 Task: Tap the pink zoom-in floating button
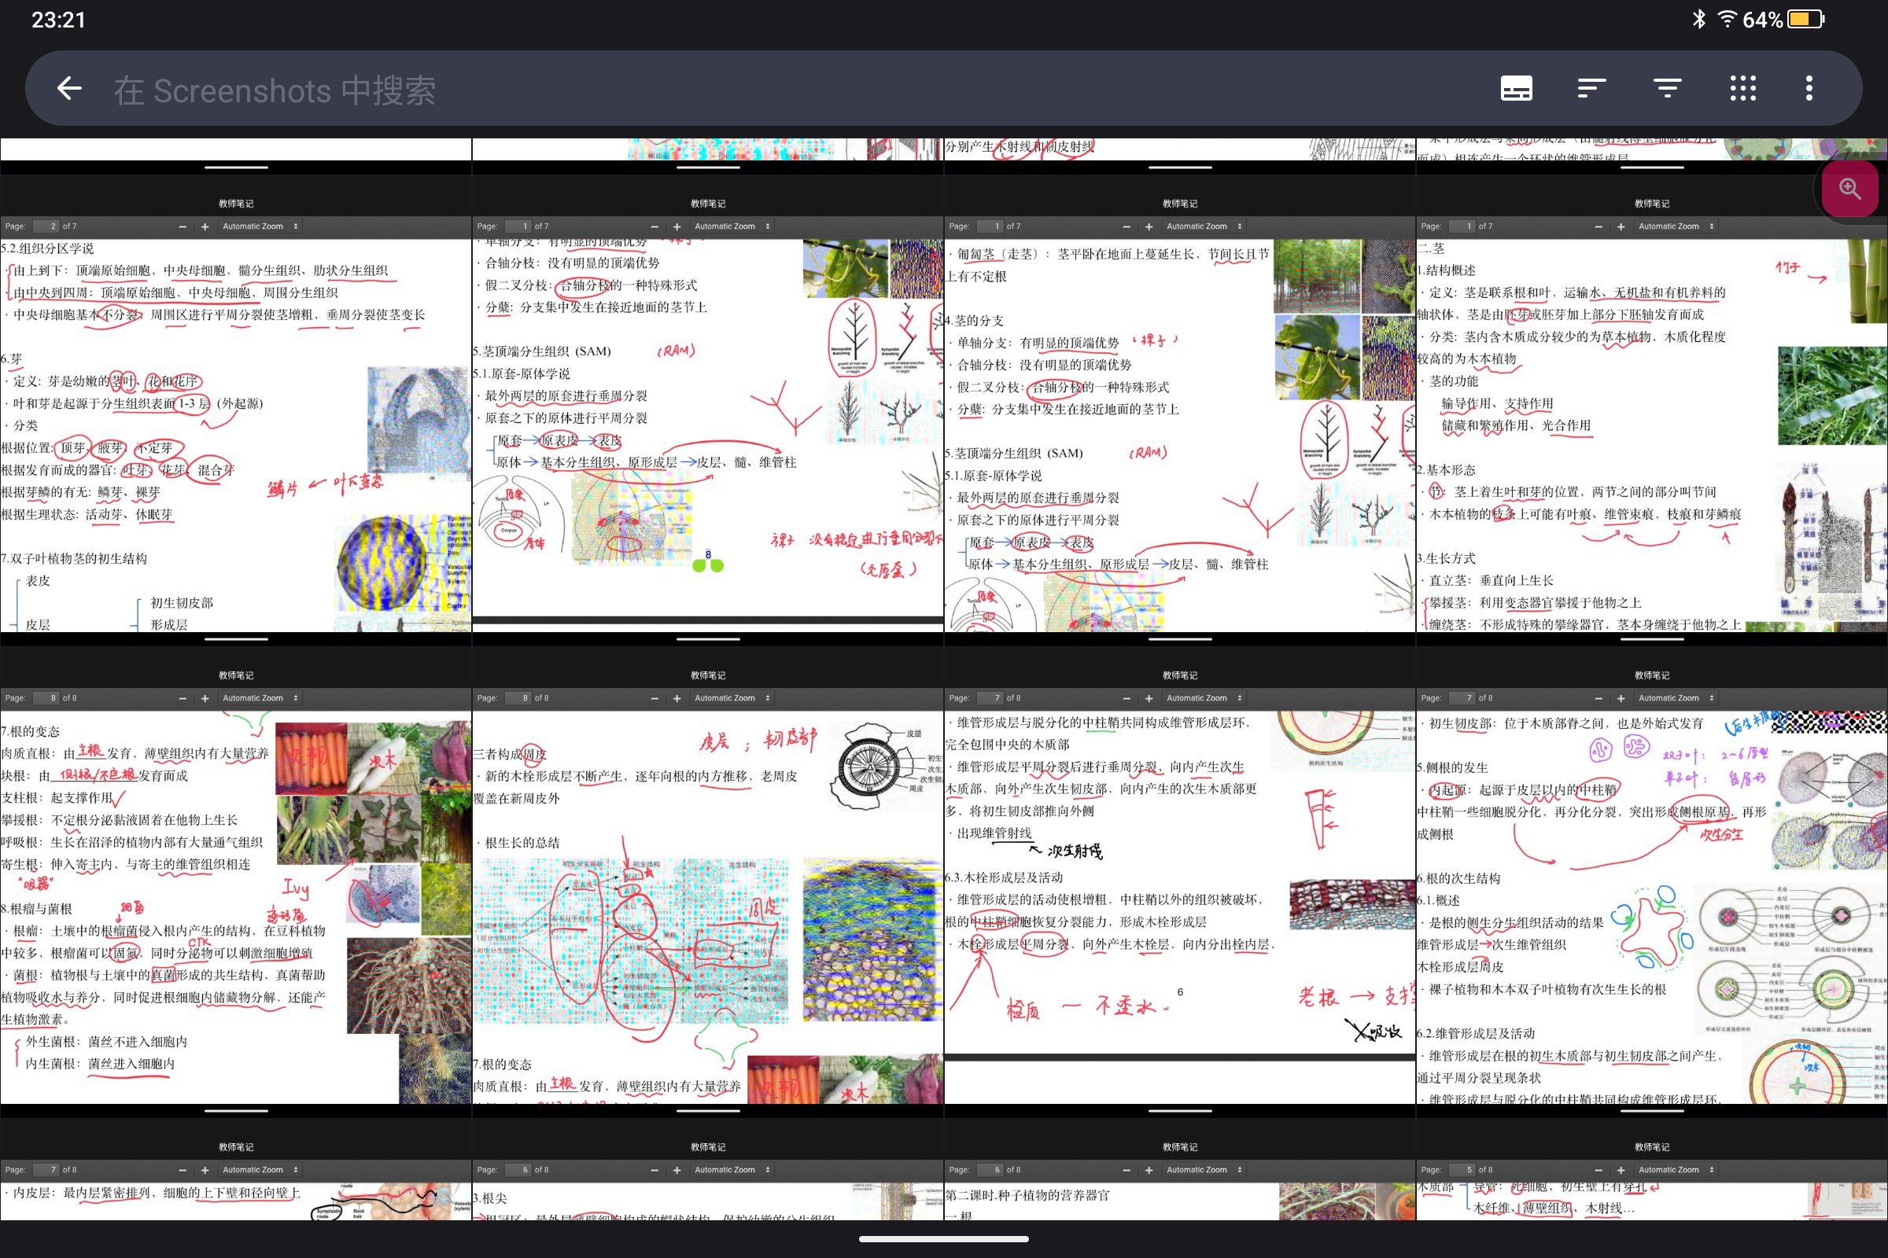pos(1849,189)
